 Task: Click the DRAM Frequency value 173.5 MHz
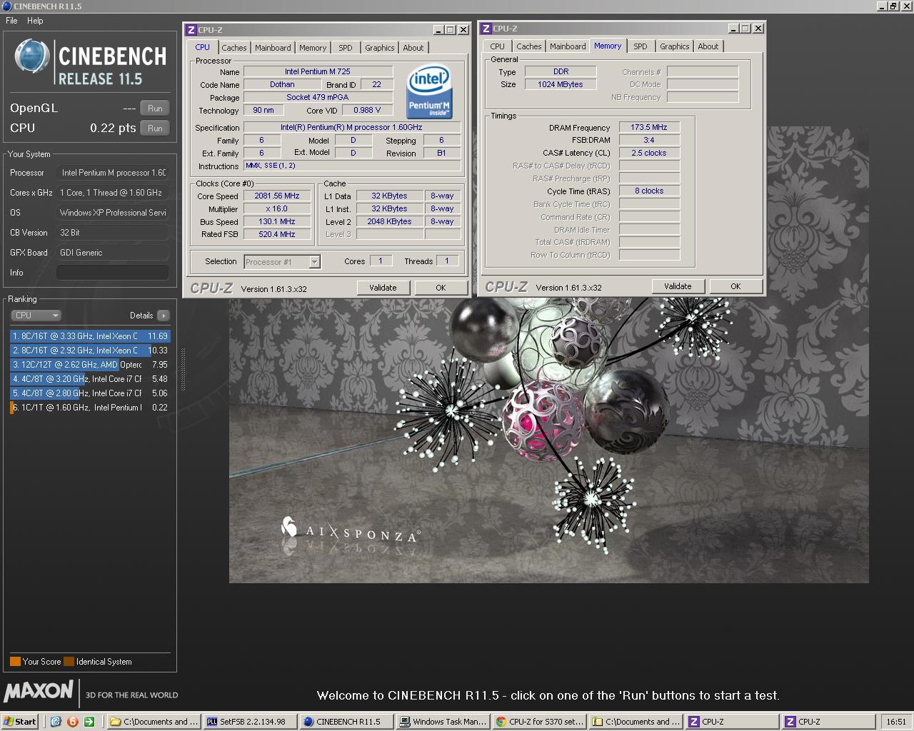click(x=648, y=128)
